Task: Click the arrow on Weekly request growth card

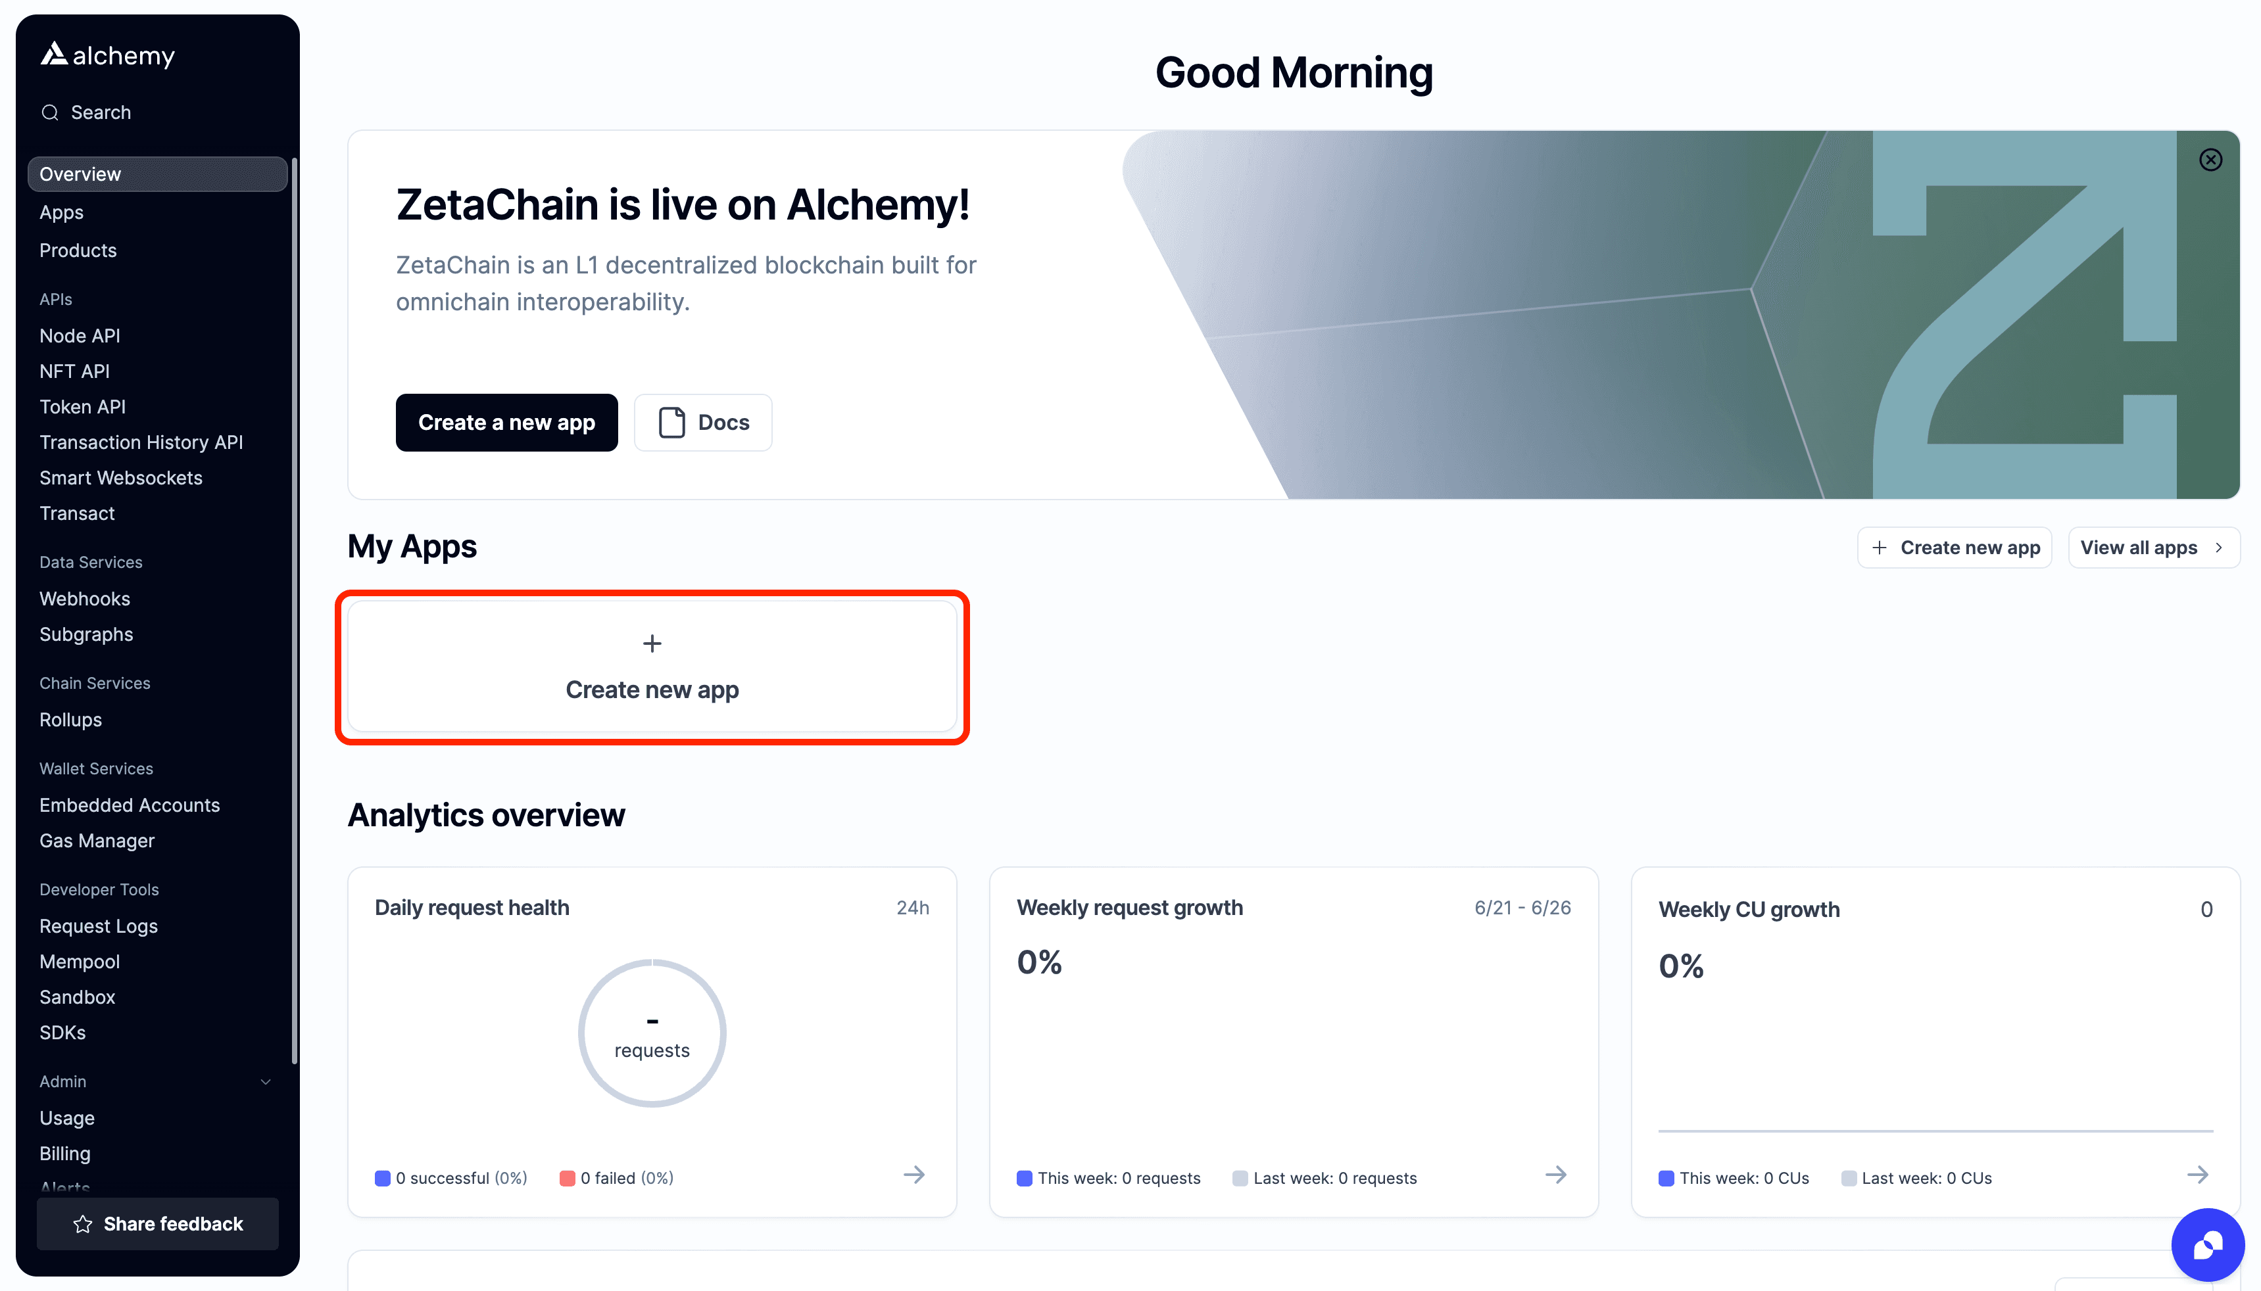Action: pyautogui.click(x=1556, y=1175)
